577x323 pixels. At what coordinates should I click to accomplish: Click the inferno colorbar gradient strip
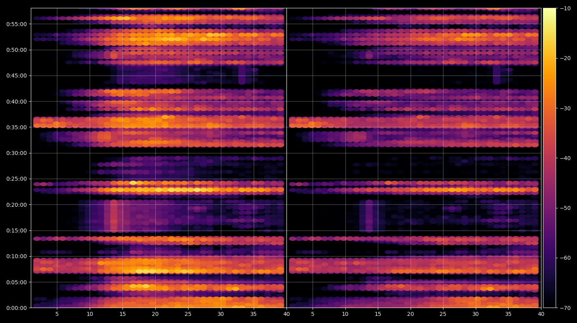pos(549,158)
